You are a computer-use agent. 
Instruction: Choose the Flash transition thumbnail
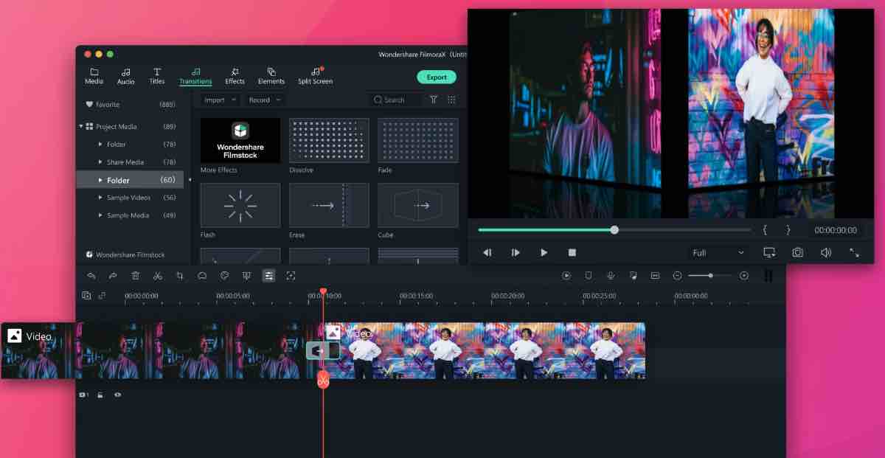coord(240,206)
